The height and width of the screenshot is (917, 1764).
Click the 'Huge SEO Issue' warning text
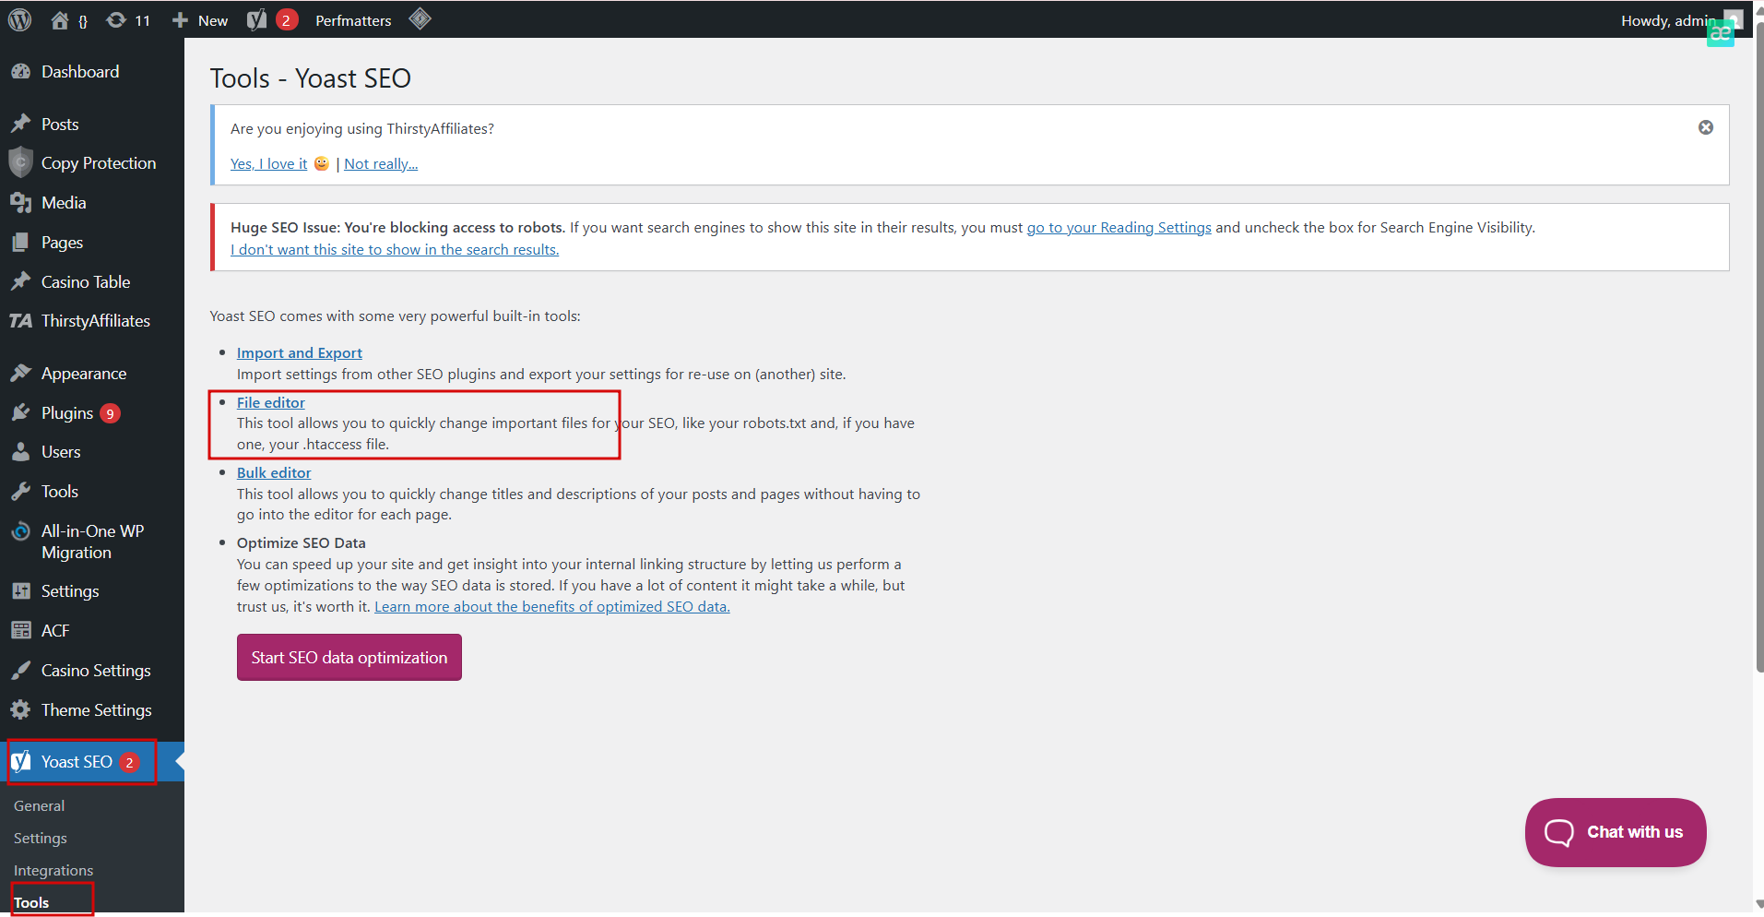coord(397,227)
